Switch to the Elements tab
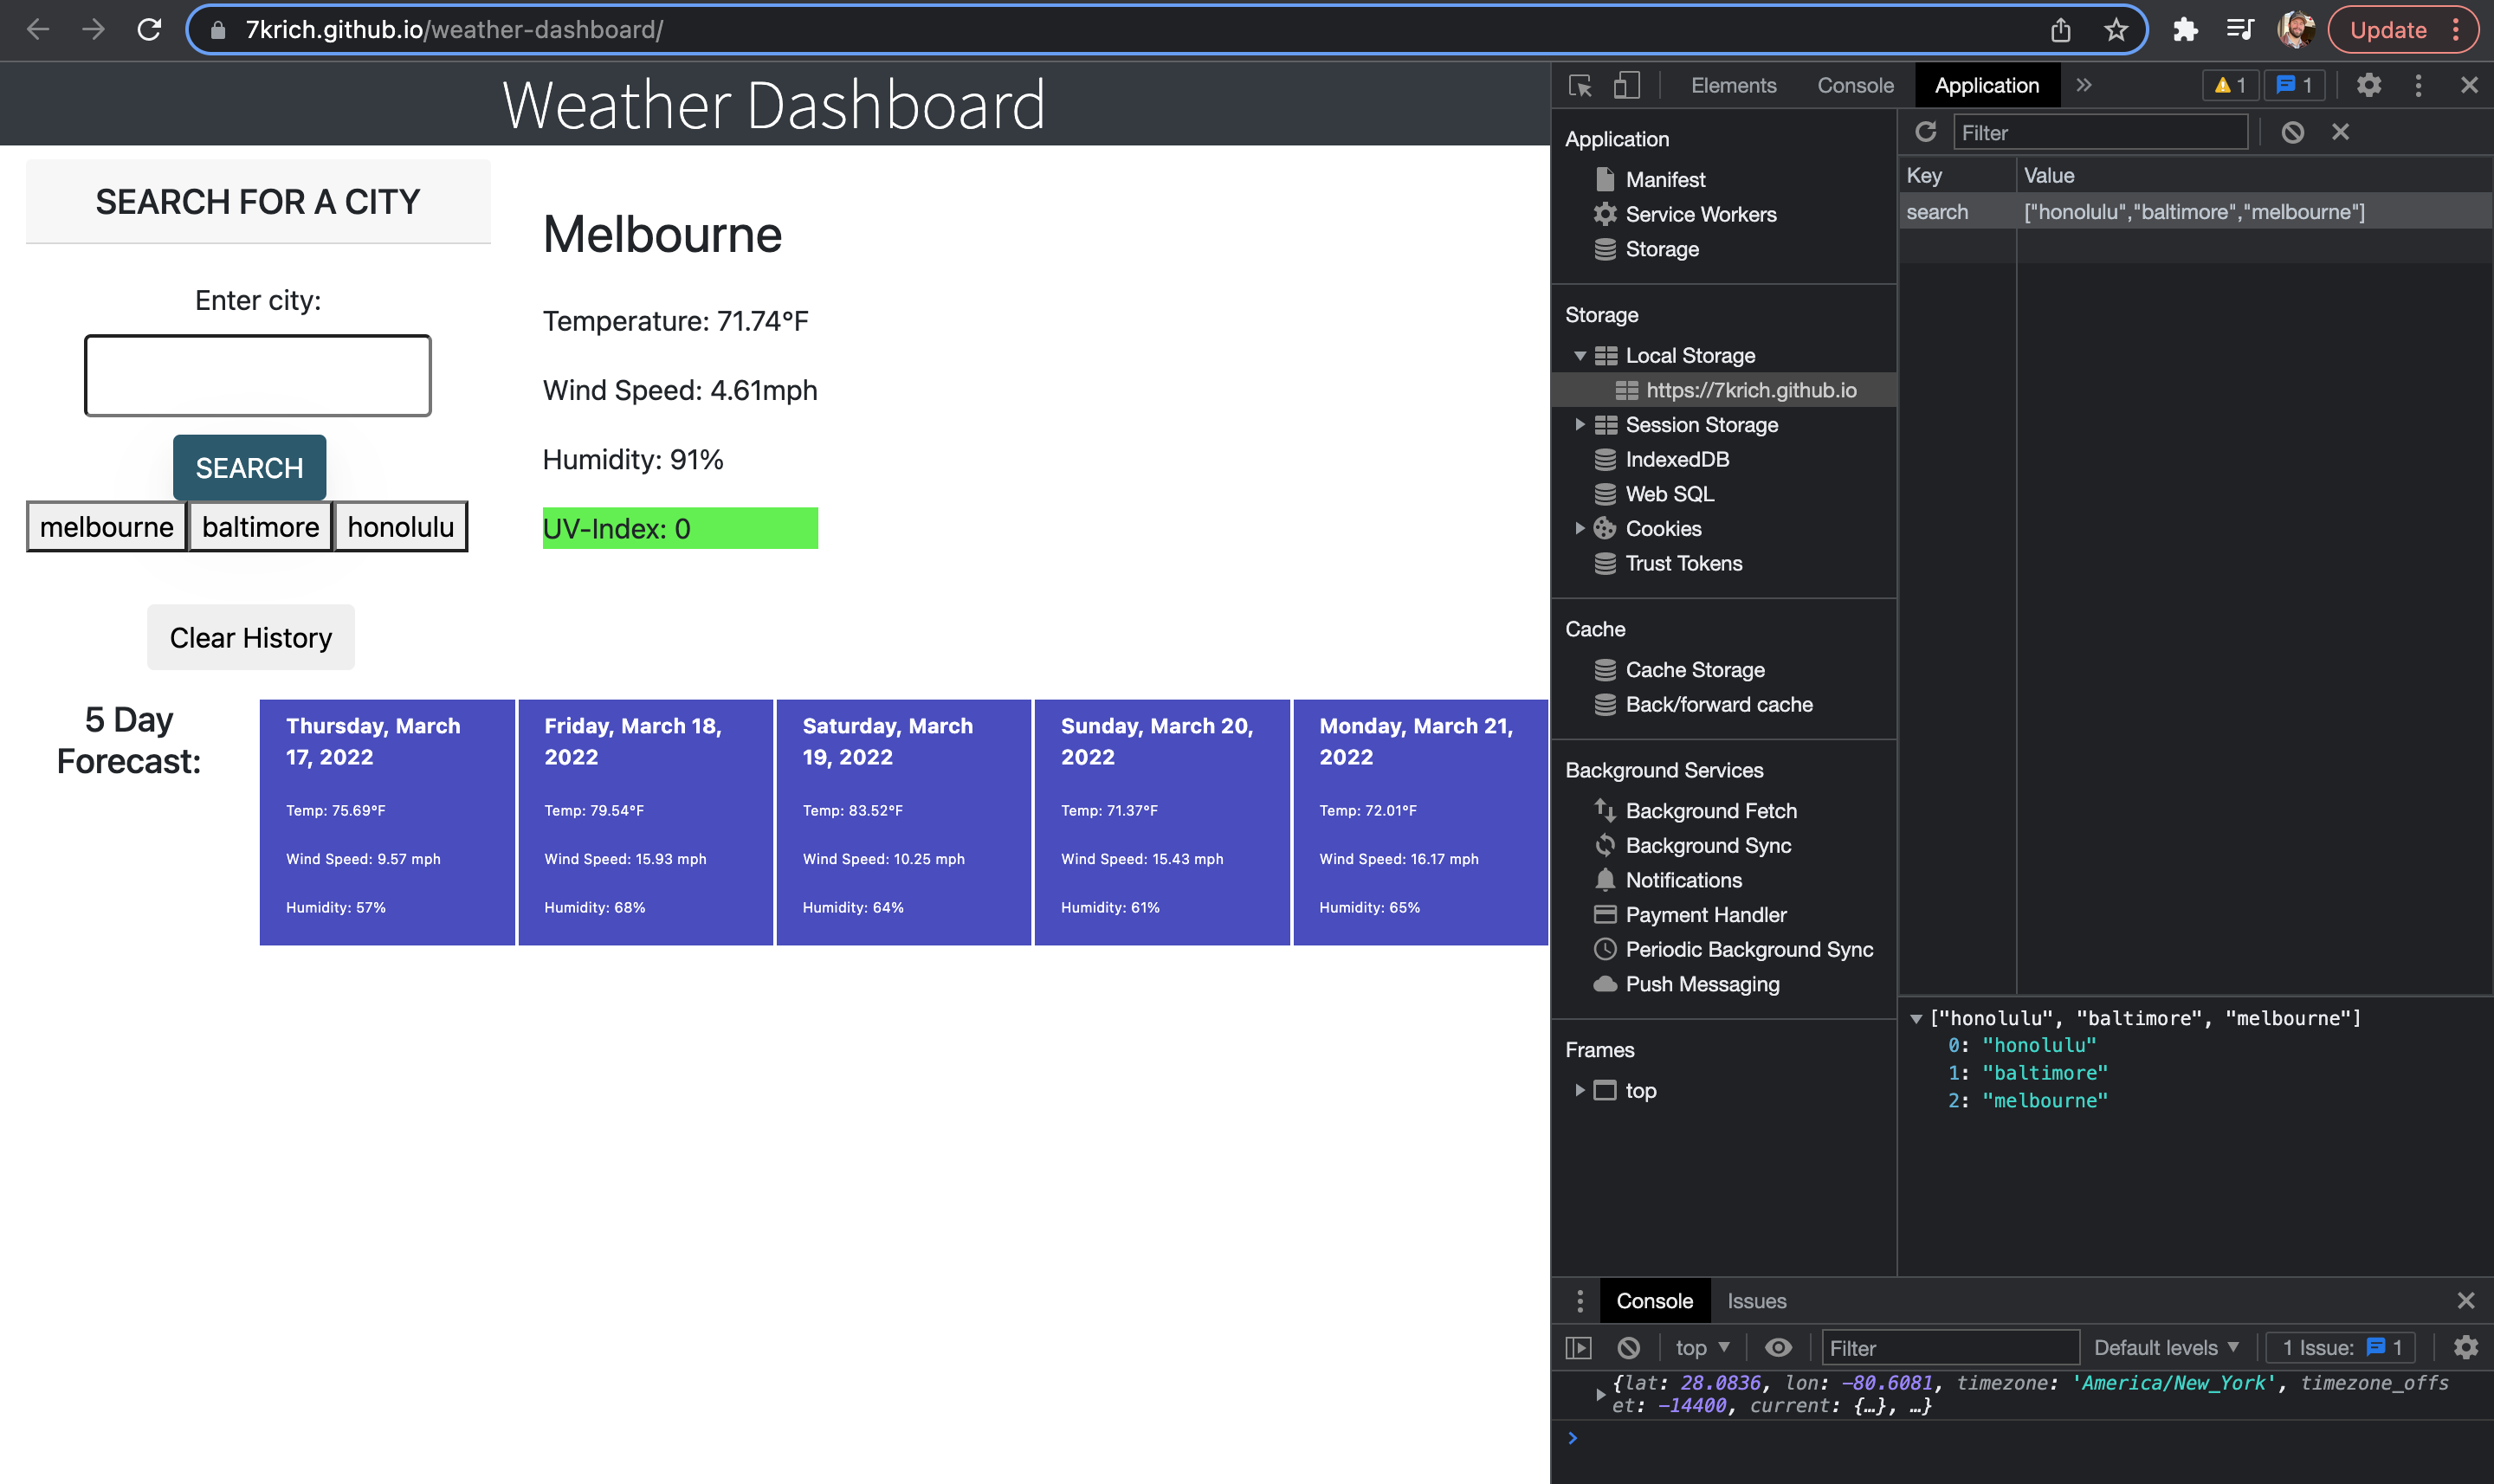 (1733, 85)
